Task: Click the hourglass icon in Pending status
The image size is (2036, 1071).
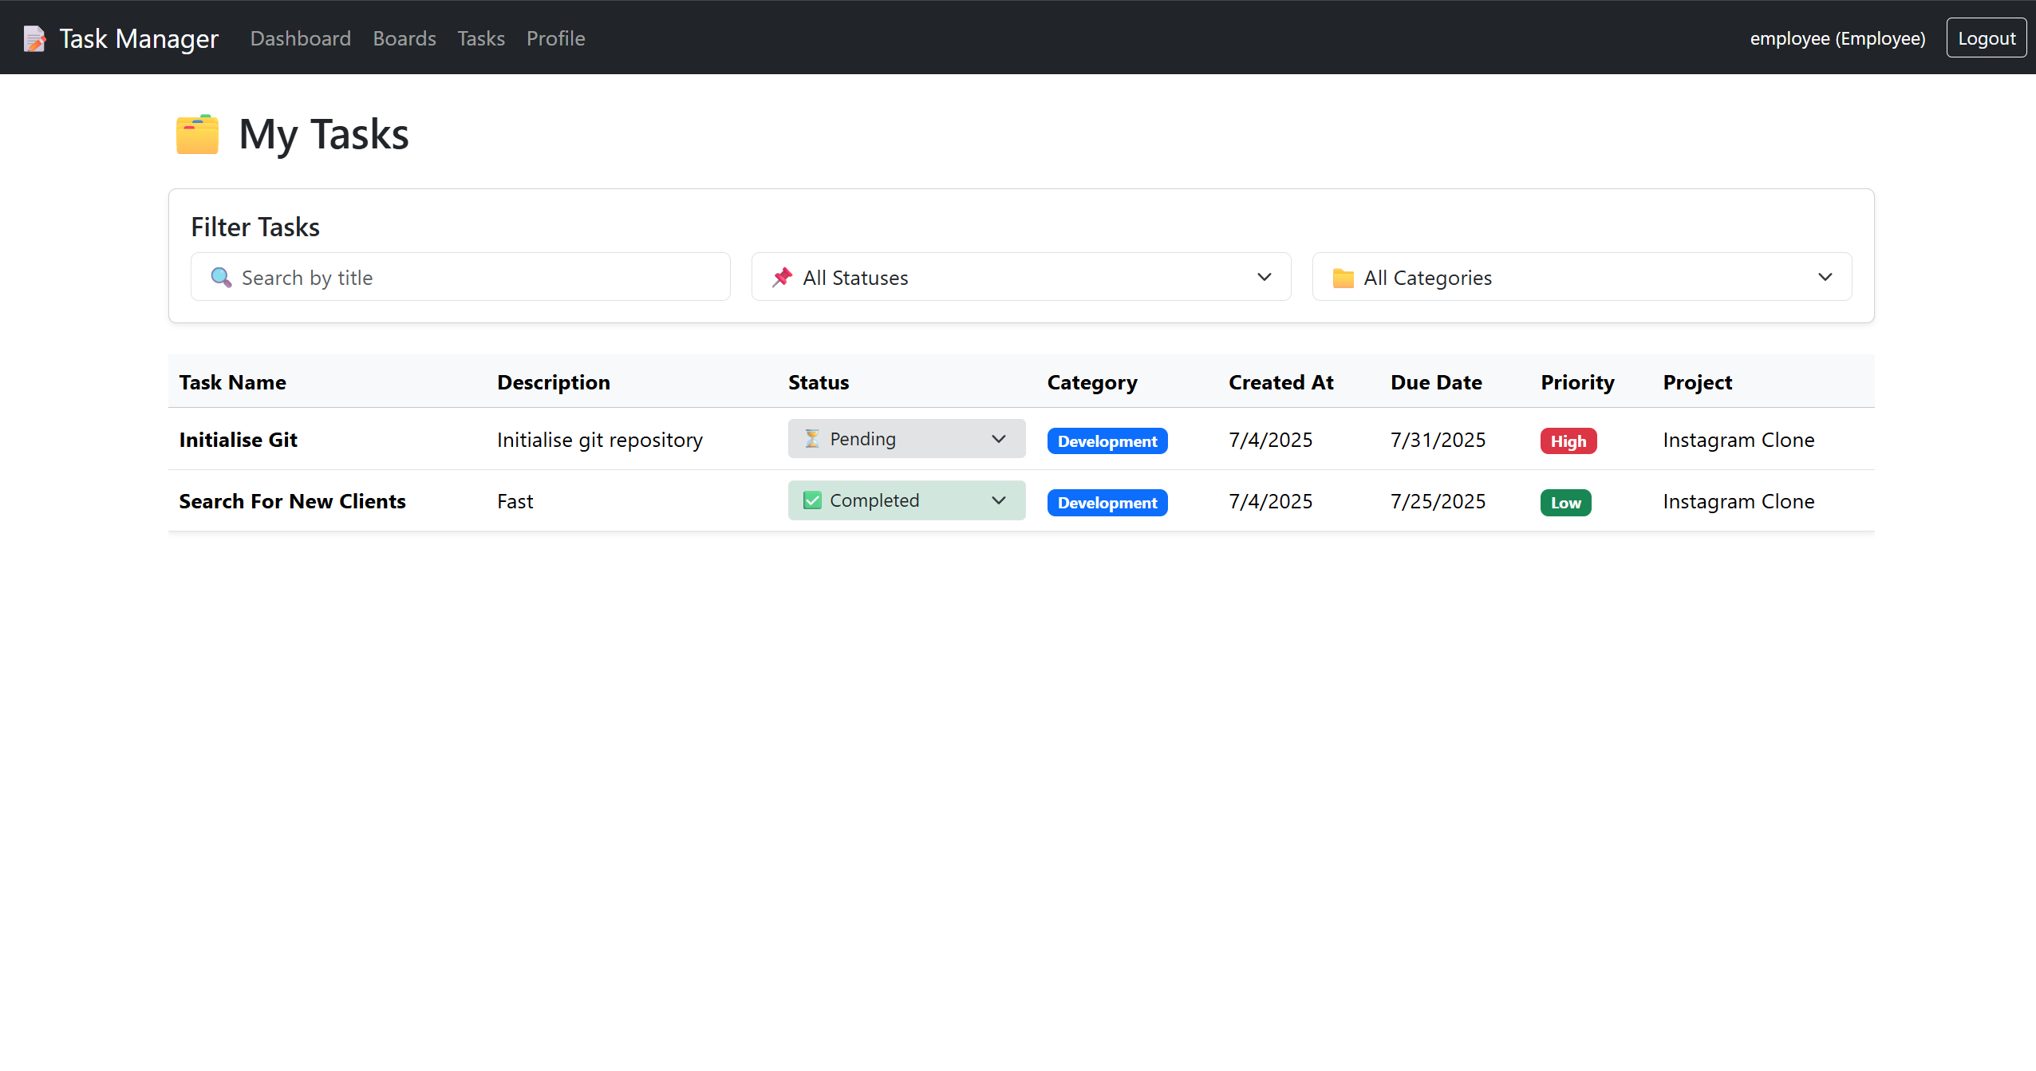Action: pos(811,439)
